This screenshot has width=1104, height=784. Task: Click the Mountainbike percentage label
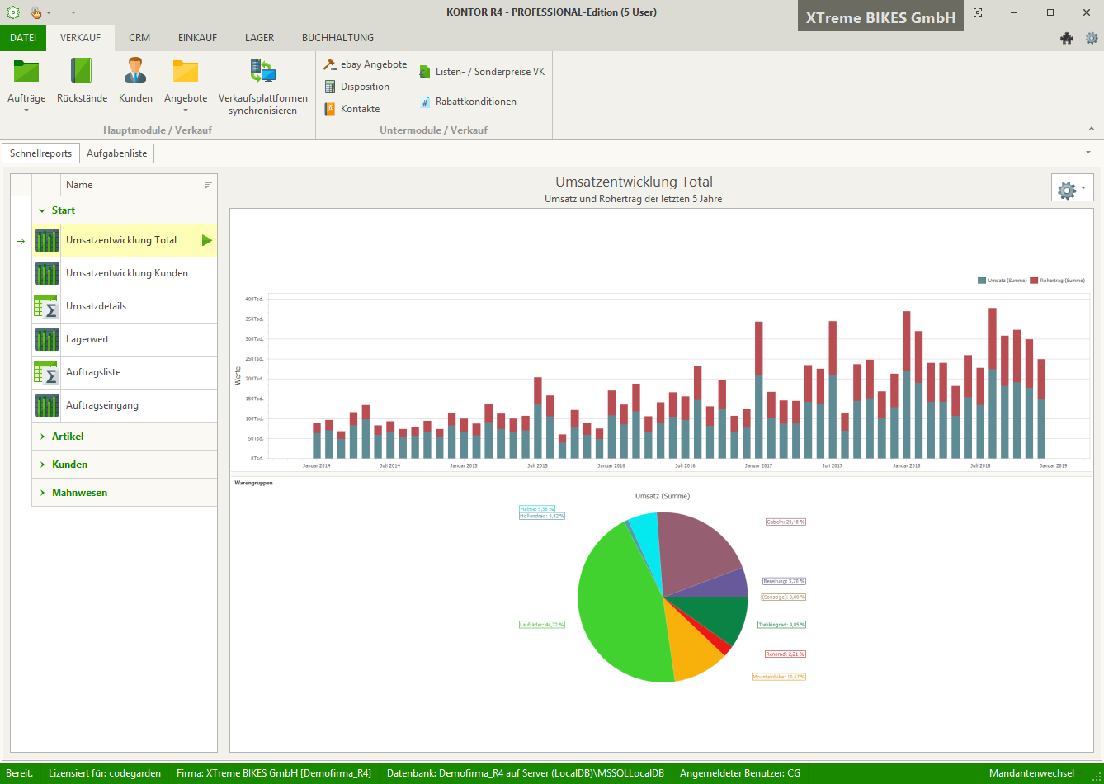[778, 677]
